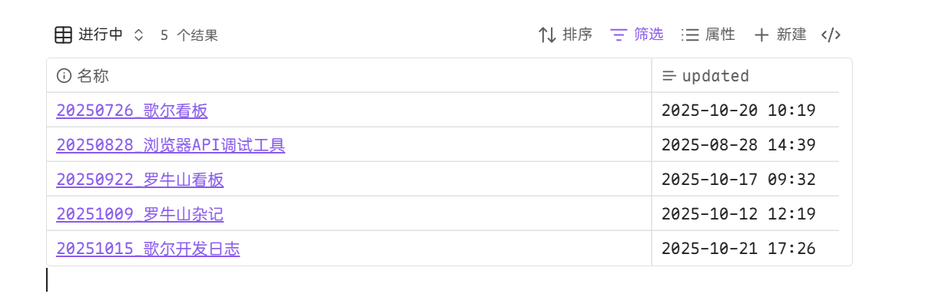The width and height of the screenshot is (945, 307).
Task: Click the updated column header
Action: point(715,76)
